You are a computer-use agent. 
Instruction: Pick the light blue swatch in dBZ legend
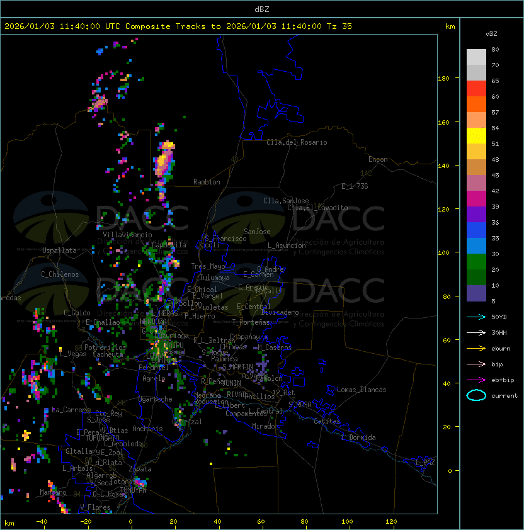tap(476, 245)
